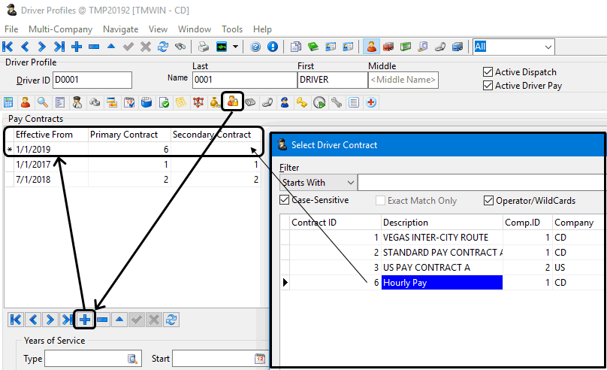This screenshot has height=370, width=607.
Task: Click the green book icon in toolbar
Action: 313,47
